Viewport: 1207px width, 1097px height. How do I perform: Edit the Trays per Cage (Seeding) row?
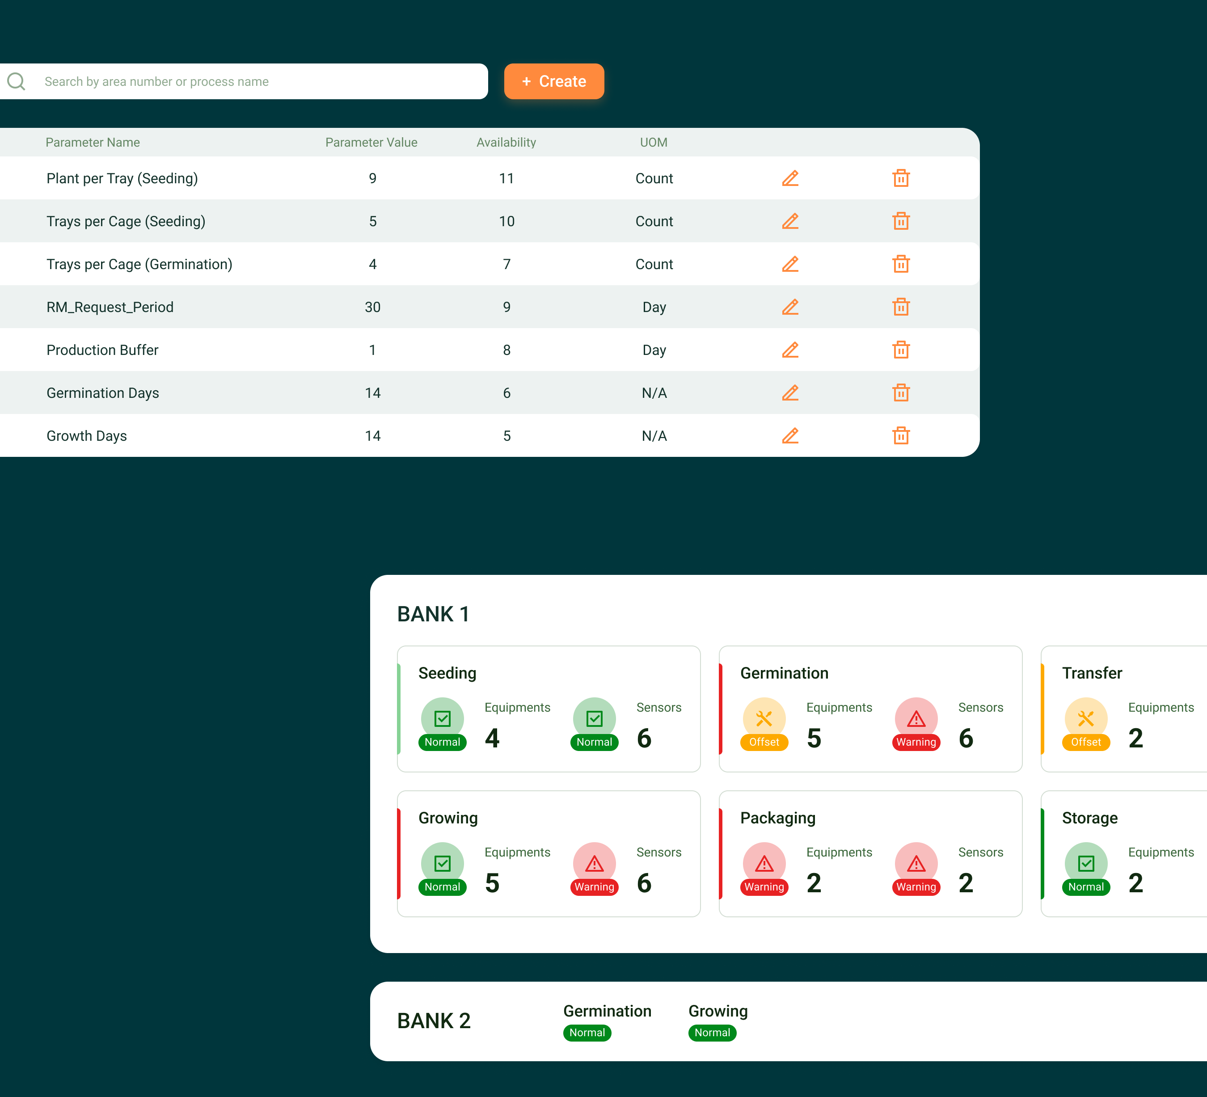(790, 222)
